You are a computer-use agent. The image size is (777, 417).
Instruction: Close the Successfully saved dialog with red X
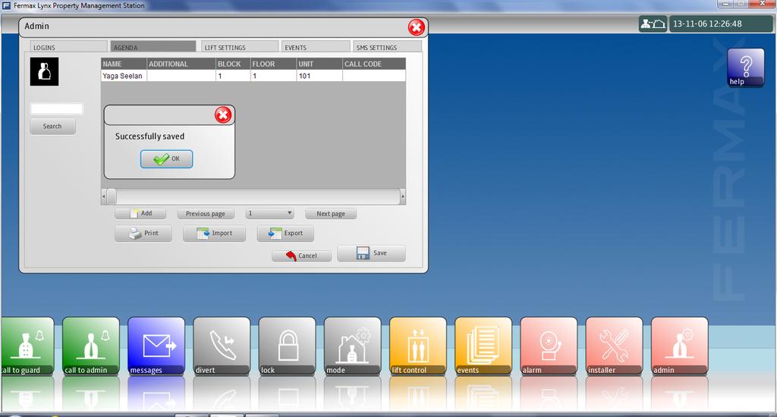pyautogui.click(x=223, y=115)
